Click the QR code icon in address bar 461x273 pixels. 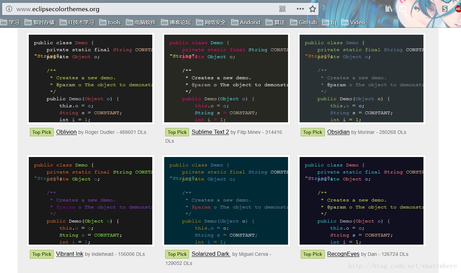pyautogui.click(x=282, y=9)
